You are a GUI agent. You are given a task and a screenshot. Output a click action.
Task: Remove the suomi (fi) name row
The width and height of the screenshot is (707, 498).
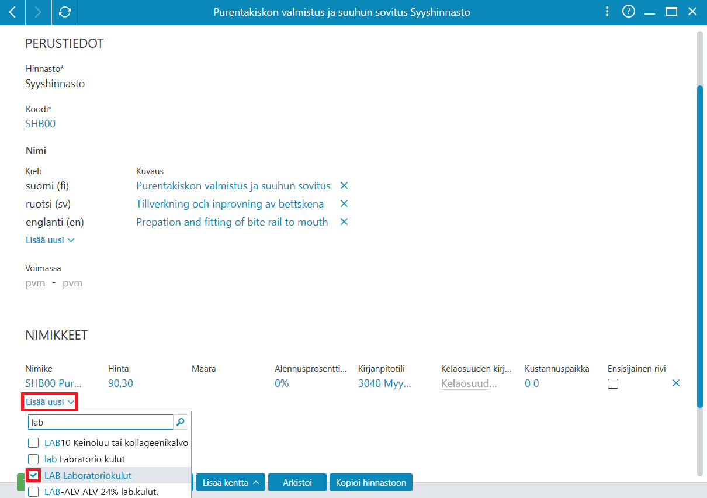(x=344, y=186)
